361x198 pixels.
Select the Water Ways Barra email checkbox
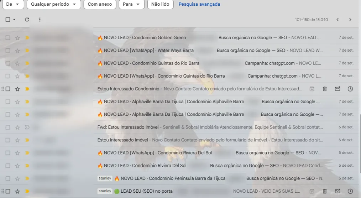point(8,51)
